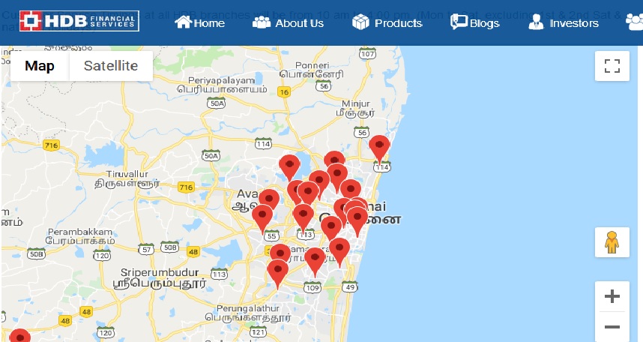Open the About Us menu

point(288,23)
